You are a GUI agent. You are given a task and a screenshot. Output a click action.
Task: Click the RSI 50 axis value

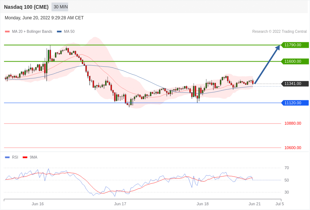click(287, 180)
